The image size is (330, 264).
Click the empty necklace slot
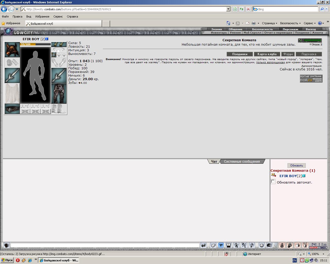point(59,49)
